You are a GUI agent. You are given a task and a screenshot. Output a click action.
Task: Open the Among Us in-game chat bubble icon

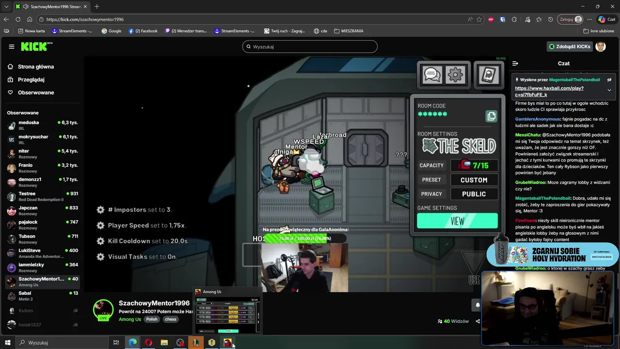(x=432, y=75)
